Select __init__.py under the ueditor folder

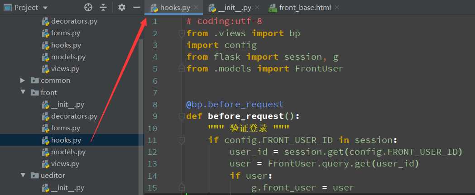pos(67,187)
